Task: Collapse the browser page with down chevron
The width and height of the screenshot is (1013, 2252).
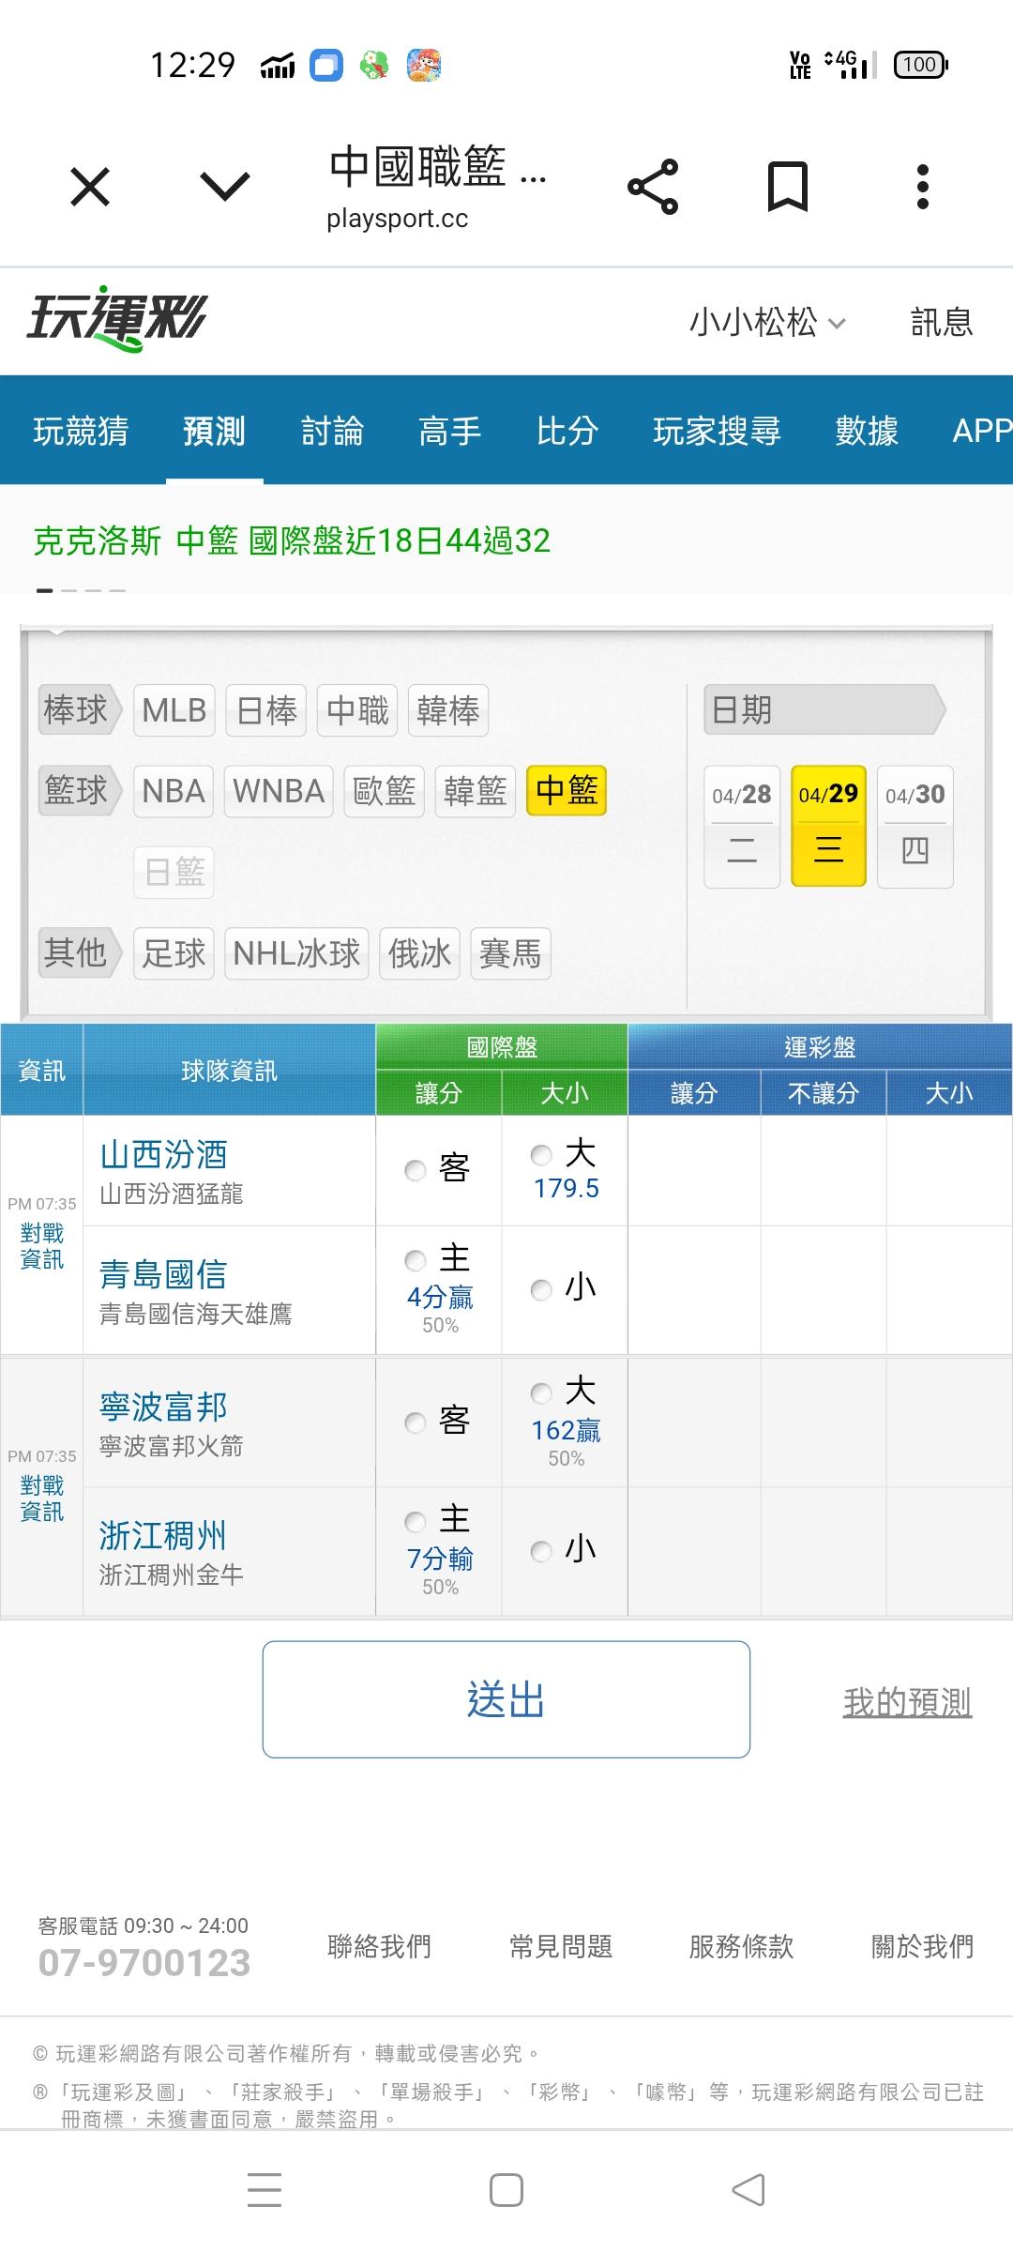Action: pos(225,187)
